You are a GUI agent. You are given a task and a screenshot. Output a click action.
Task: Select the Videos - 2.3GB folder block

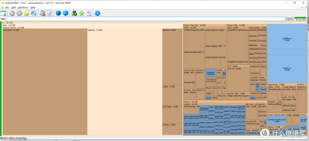pos(172,95)
